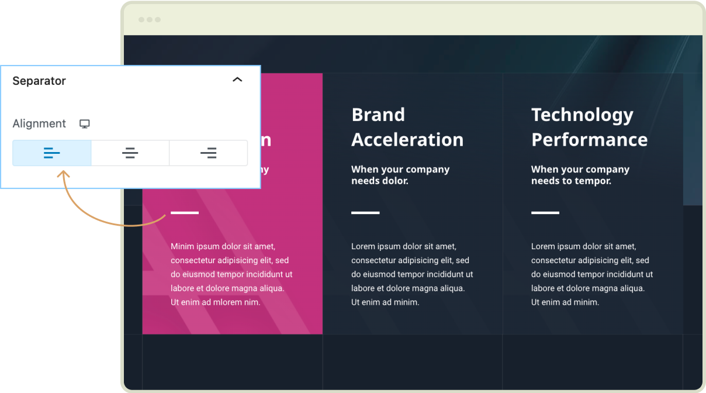Click the rightmost dot in window title bar
This screenshot has height=393, width=706.
[x=158, y=20]
